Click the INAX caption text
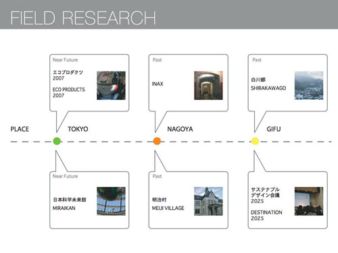The height and width of the screenshot is (253, 338). point(158,84)
